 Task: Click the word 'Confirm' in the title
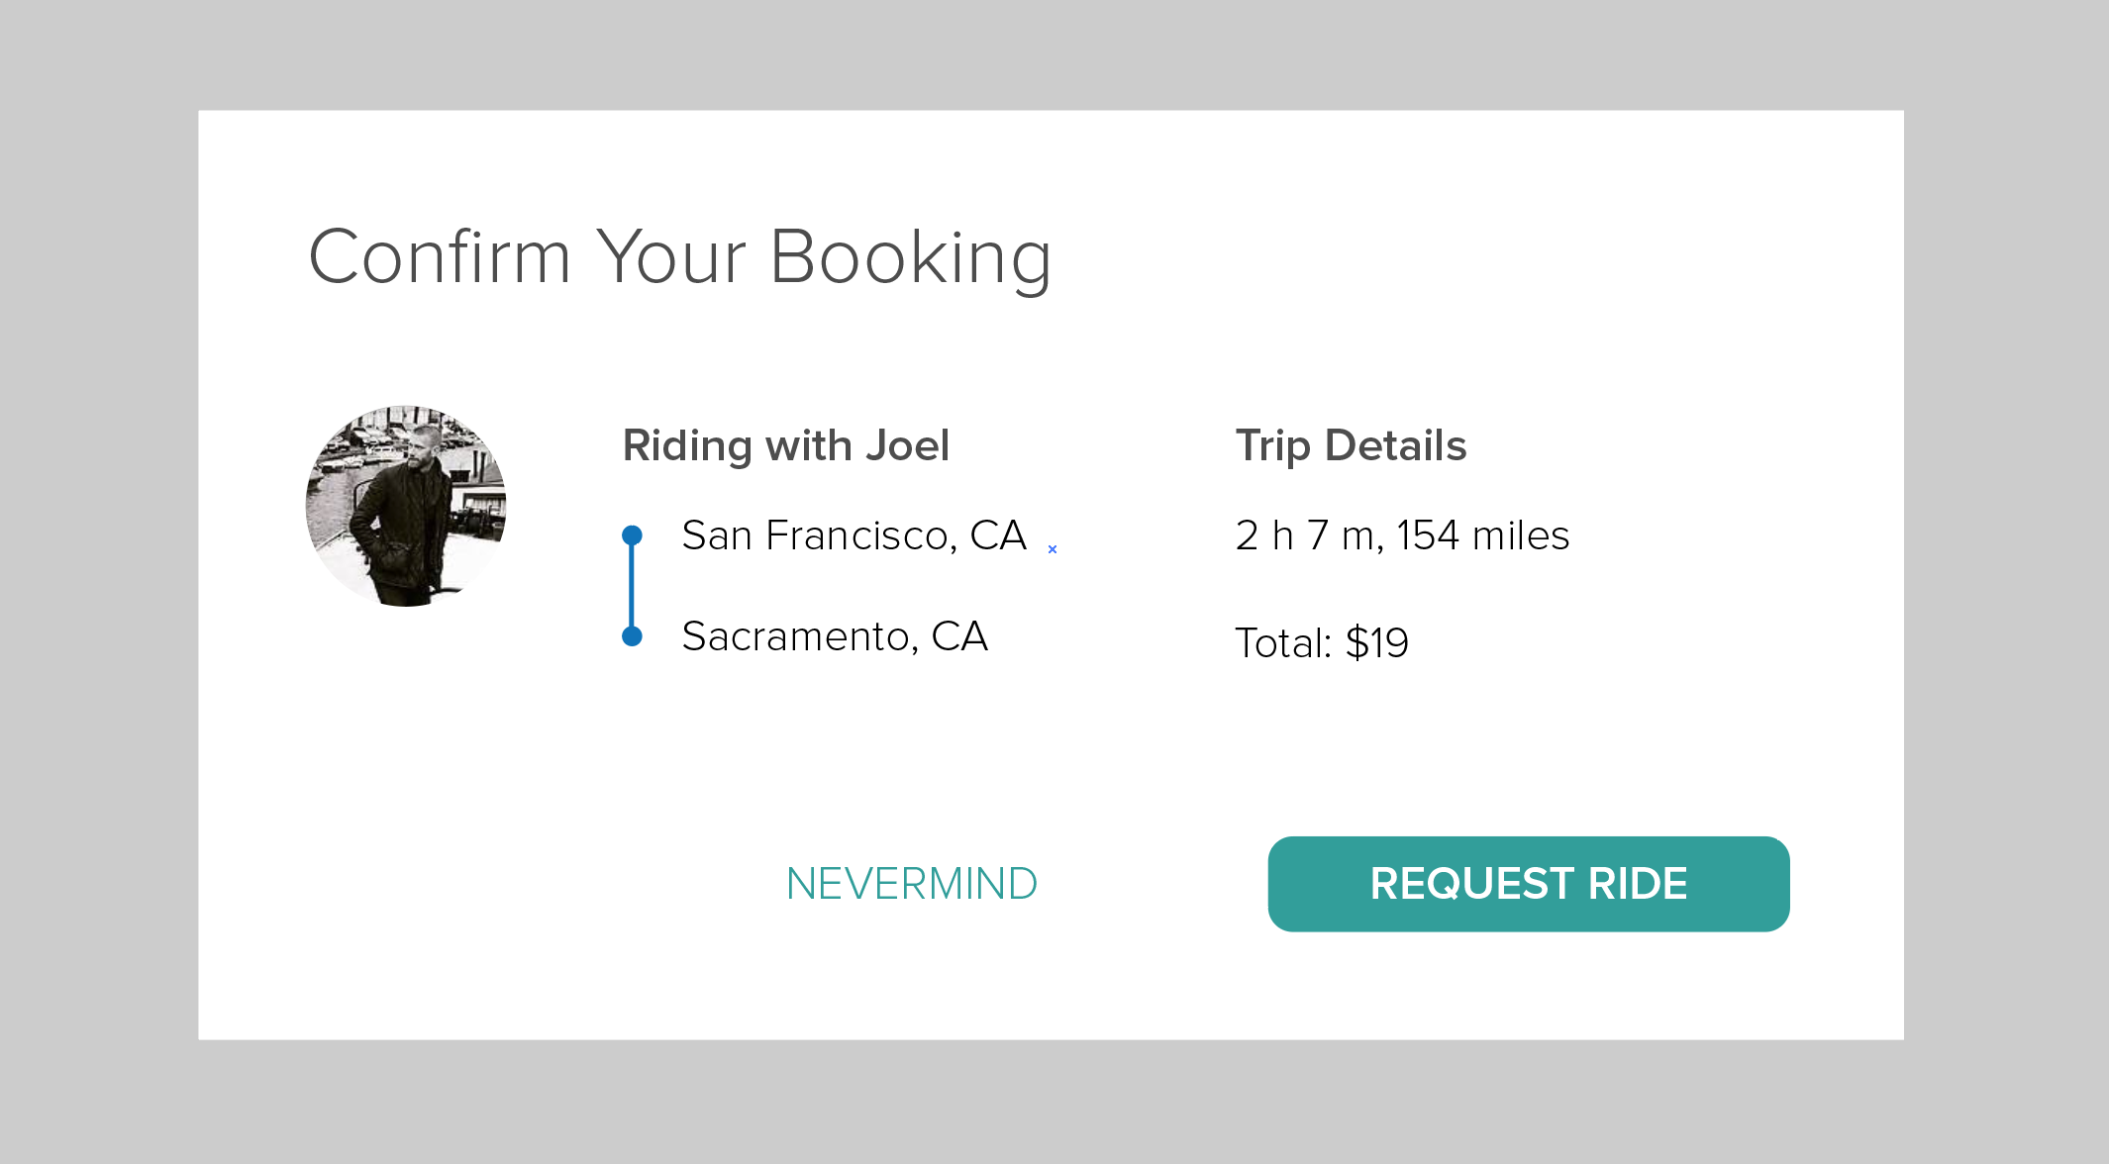441,257
